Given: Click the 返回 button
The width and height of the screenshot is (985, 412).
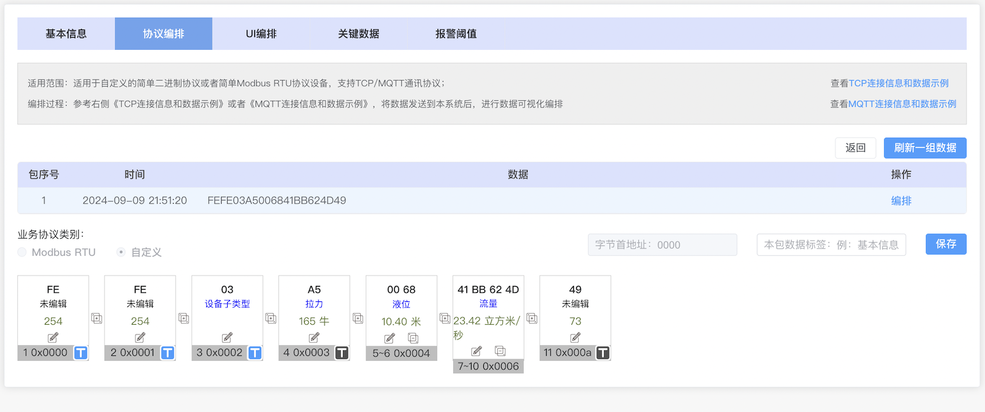Looking at the screenshot, I should coord(856,148).
